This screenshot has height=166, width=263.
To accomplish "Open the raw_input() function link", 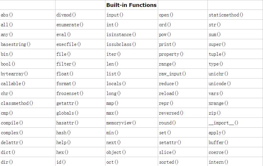I will 172,74.
